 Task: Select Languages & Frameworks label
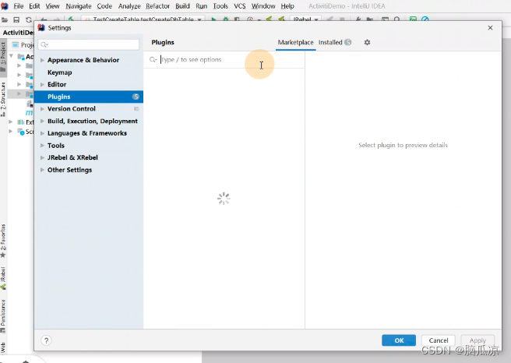tap(87, 133)
